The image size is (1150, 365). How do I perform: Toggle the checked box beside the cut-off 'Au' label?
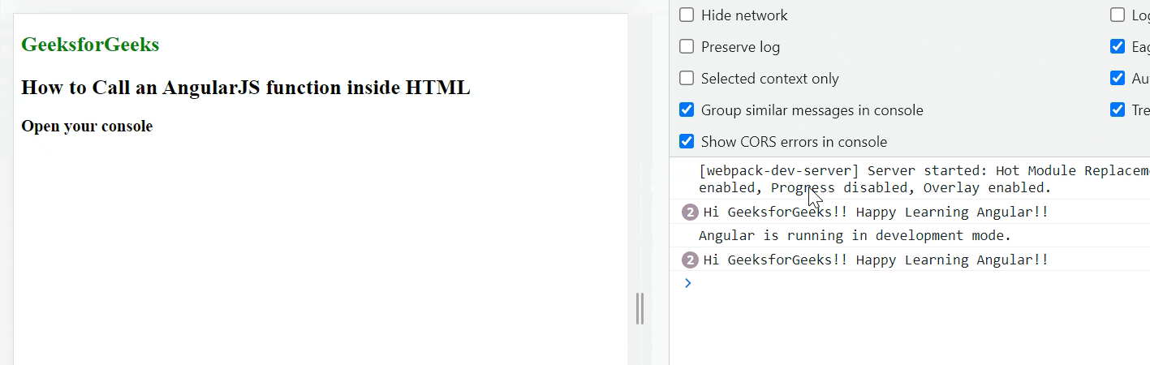pos(1118,78)
